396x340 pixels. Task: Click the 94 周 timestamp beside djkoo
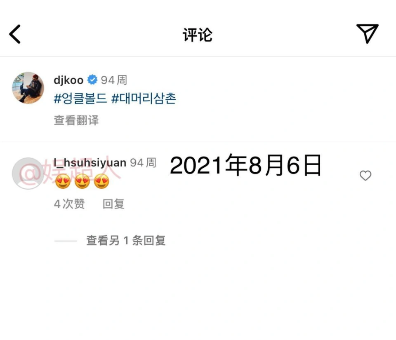pyautogui.click(x=114, y=80)
